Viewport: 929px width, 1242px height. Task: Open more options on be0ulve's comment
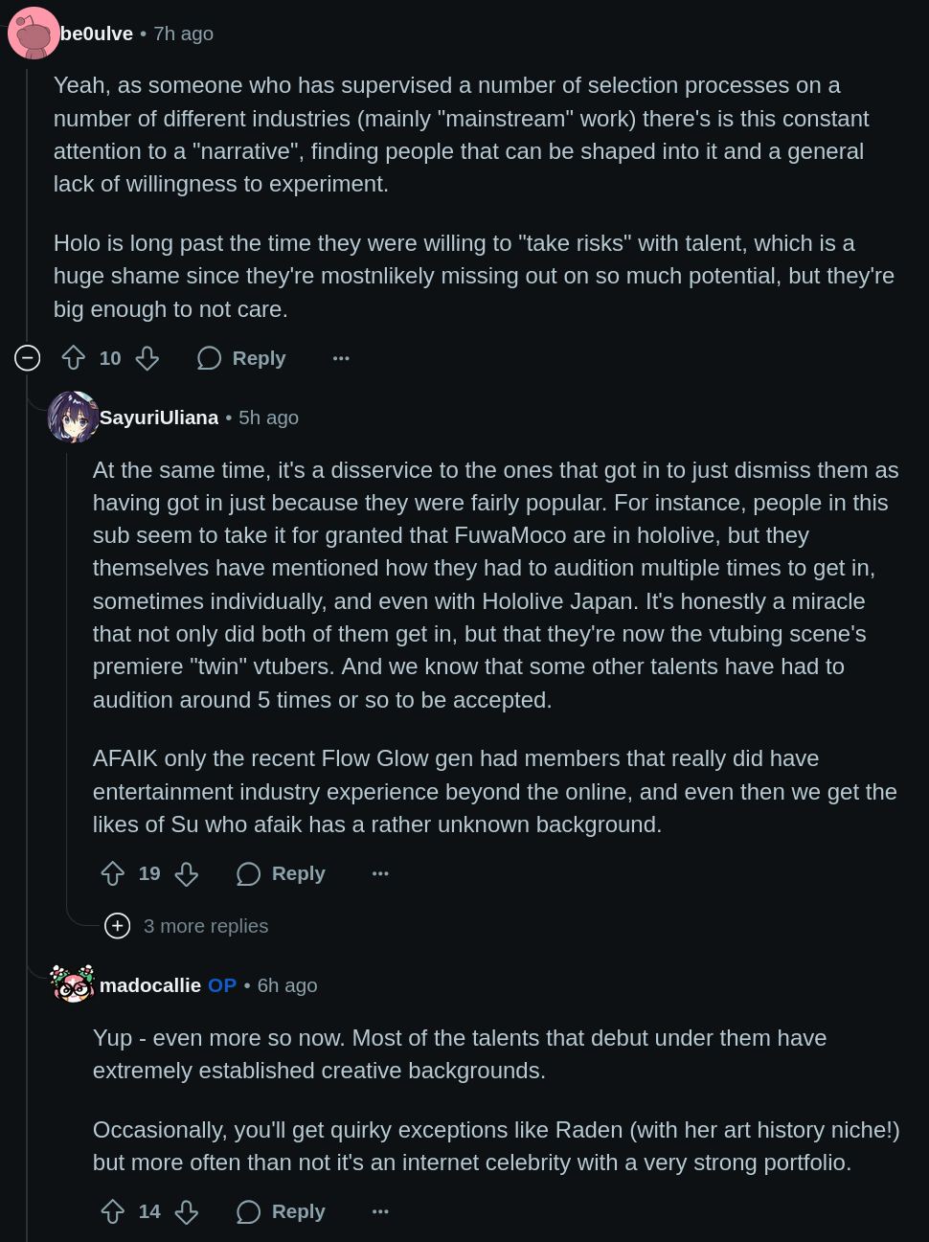point(341,358)
